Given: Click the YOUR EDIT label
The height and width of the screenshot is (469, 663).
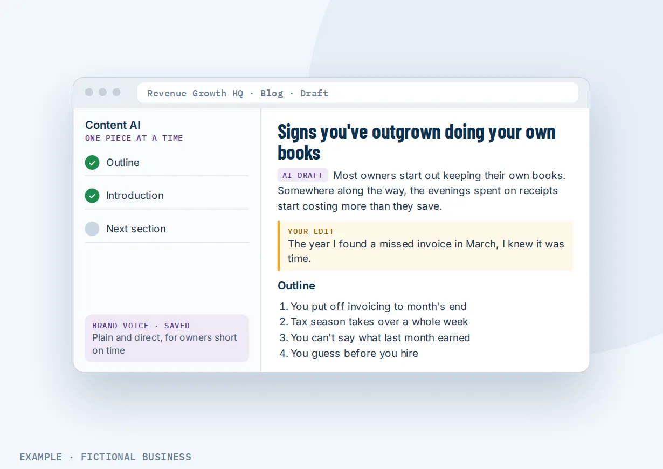Looking at the screenshot, I should click(x=311, y=231).
